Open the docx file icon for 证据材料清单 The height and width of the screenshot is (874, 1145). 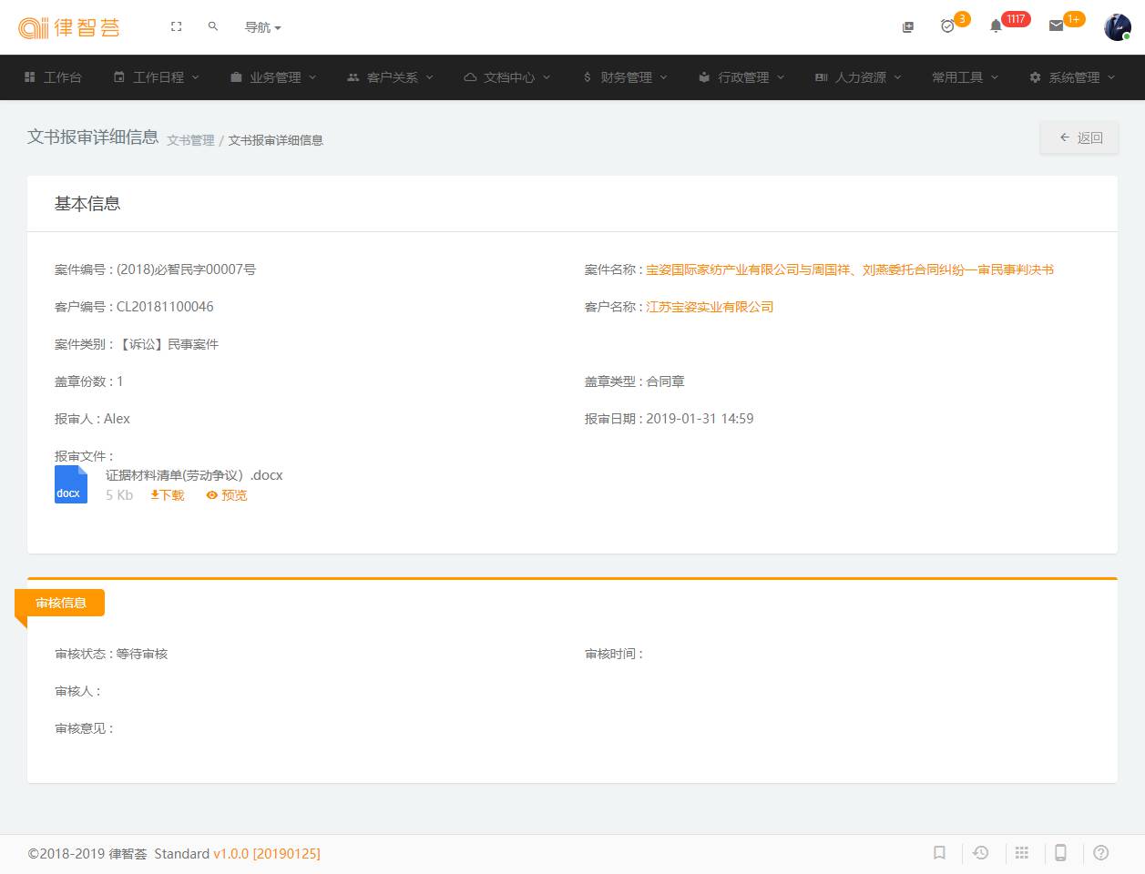pyautogui.click(x=70, y=483)
